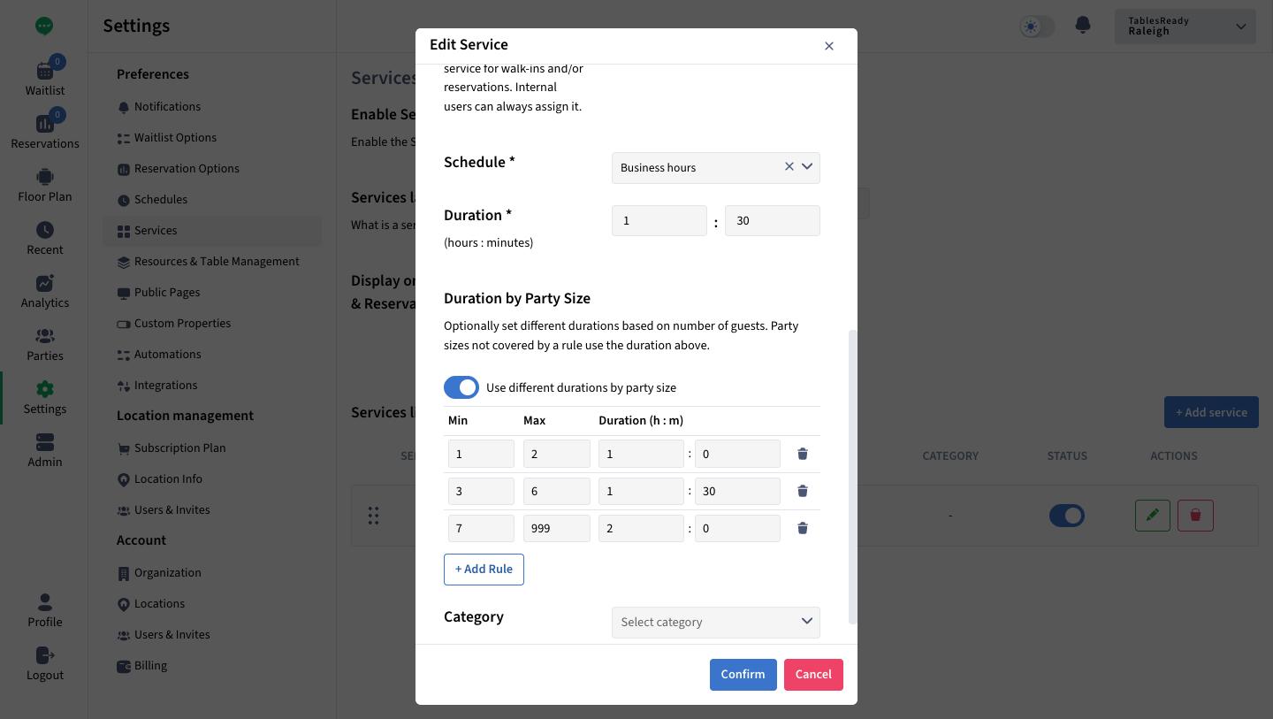Screen dimensions: 1273x719
Task: Click the Duration hours input field
Action: pos(659,220)
